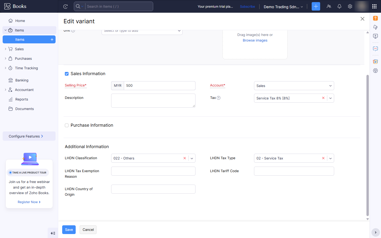Open Reports in sidebar
This screenshot has height=238, width=381.
point(22,99)
